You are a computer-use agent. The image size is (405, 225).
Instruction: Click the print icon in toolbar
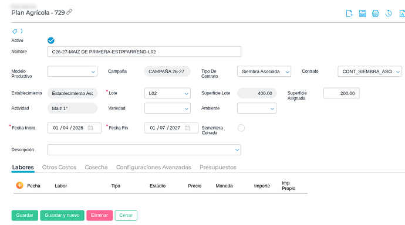(x=375, y=13)
